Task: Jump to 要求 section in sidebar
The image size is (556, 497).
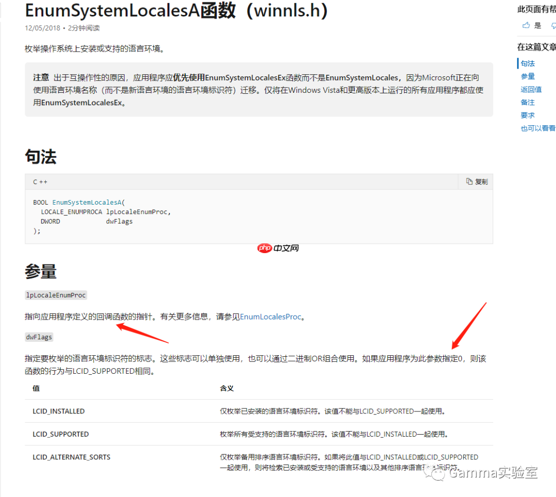Action: click(x=528, y=115)
